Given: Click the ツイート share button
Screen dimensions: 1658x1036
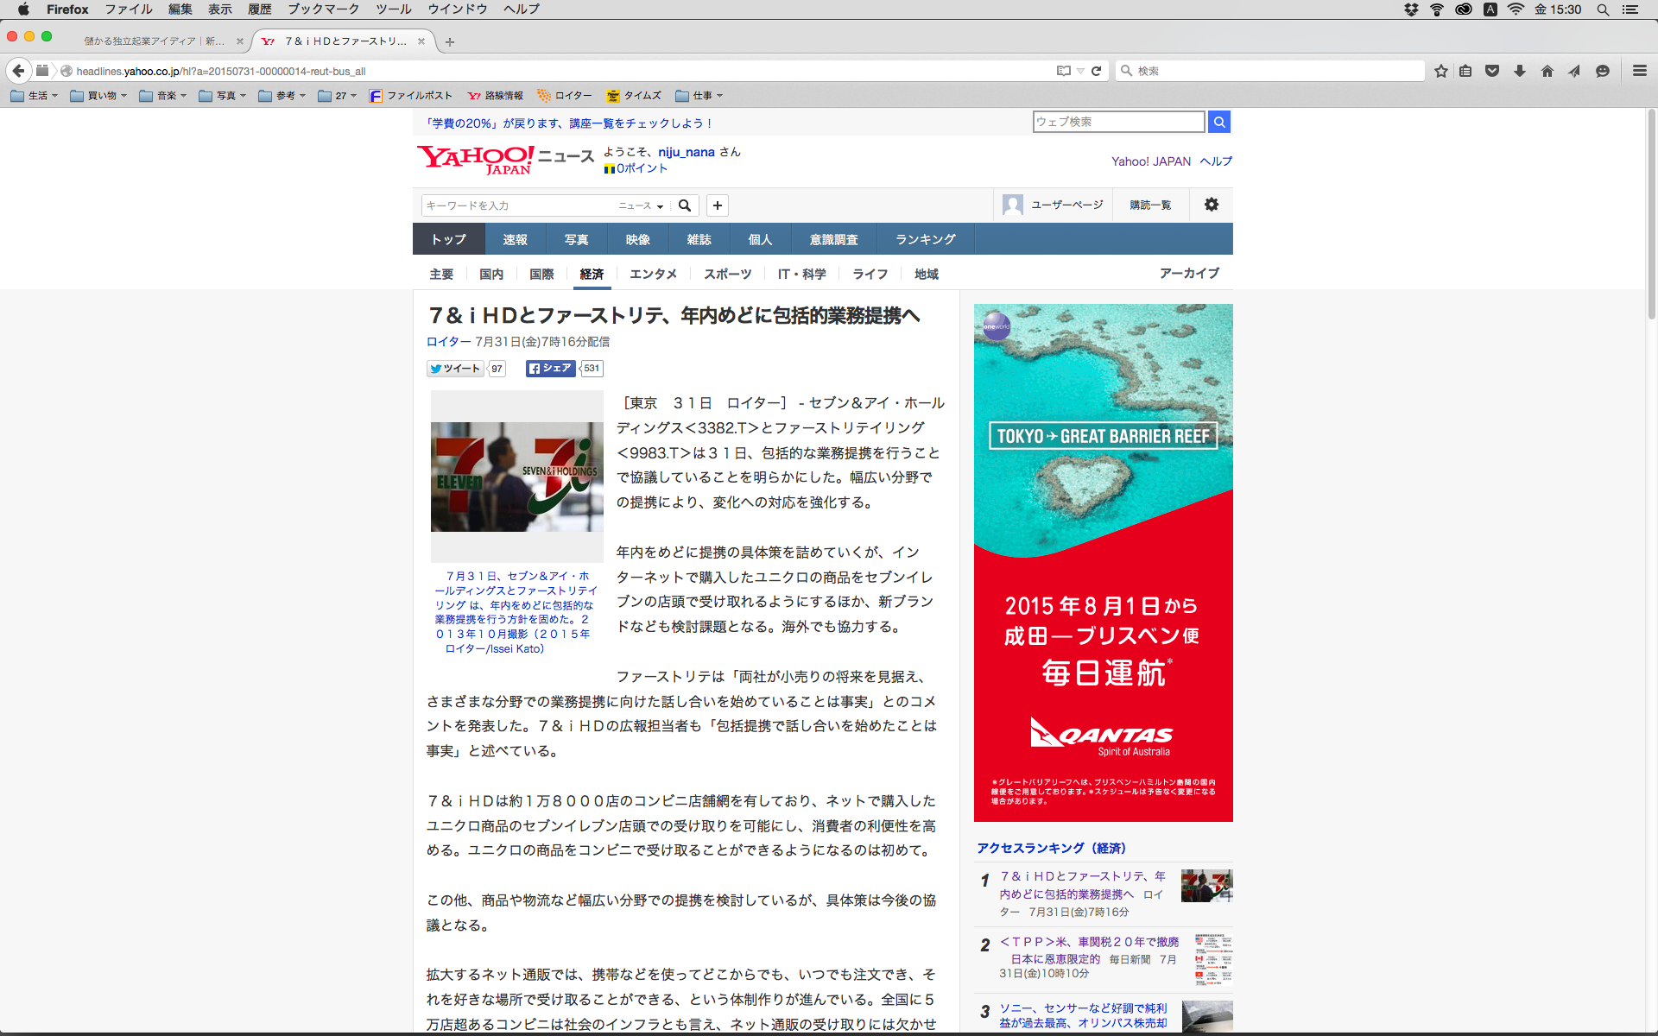Looking at the screenshot, I should [x=455, y=369].
